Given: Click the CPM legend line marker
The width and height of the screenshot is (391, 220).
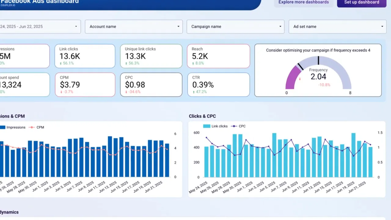Looking at the screenshot, I should tap(32, 127).
